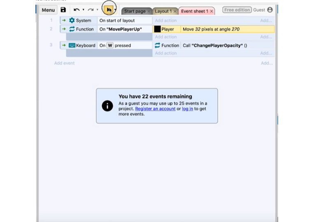
Task: Select the Keyboard icon in event 3
Action: pyautogui.click(x=72, y=46)
